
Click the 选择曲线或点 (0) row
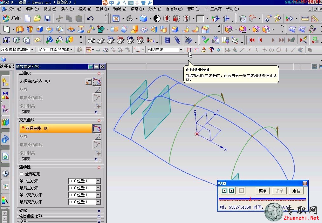(x=60, y=81)
